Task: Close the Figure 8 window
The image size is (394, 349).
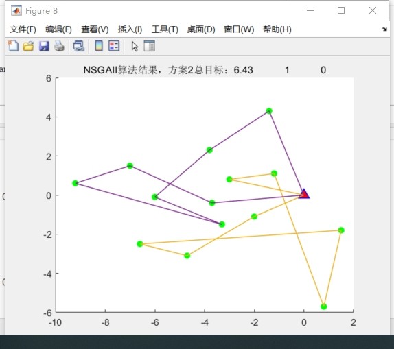Action: pyautogui.click(x=373, y=10)
